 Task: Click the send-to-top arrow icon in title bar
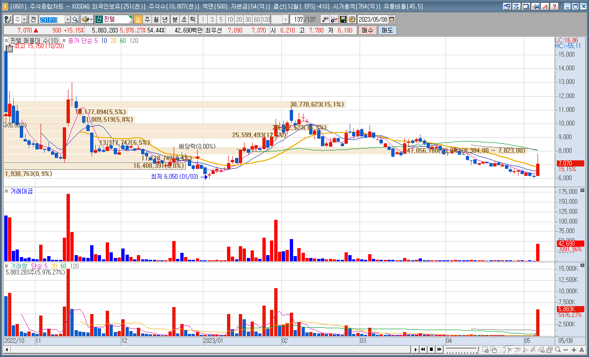pyautogui.click(x=516, y=7)
